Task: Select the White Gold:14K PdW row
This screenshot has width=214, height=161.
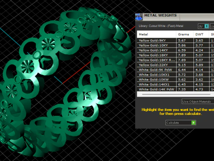Action: click(175, 89)
